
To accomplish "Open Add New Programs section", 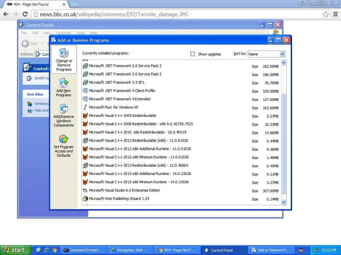I will [64, 87].
